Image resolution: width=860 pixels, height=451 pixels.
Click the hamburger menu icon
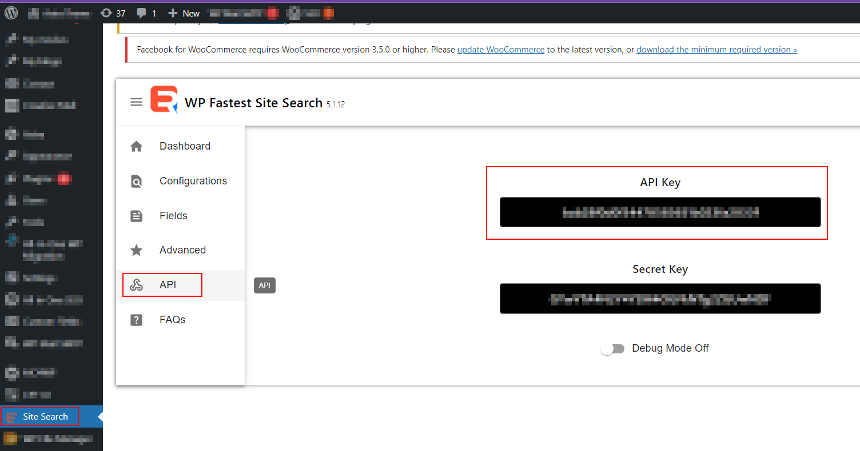click(136, 102)
